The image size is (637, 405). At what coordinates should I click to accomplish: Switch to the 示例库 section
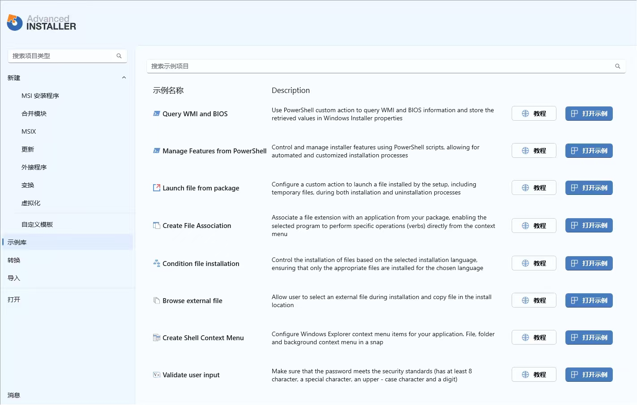[x=68, y=242]
